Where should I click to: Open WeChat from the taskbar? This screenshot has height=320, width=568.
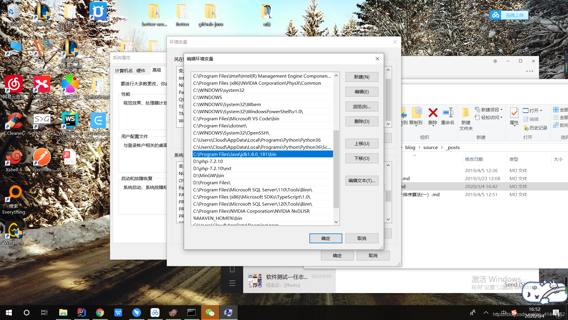(210, 313)
